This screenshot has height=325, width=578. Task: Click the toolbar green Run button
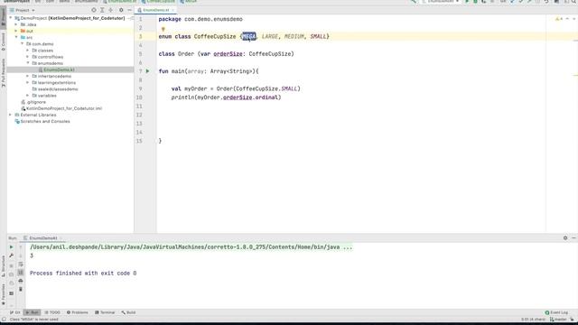(x=467, y=2)
